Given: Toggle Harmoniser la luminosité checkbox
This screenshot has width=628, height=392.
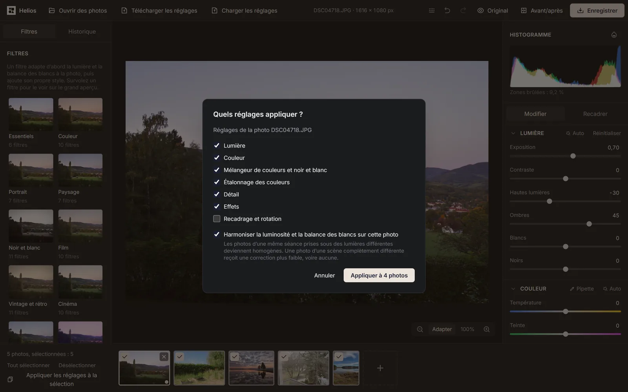Looking at the screenshot, I should point(217,234).
